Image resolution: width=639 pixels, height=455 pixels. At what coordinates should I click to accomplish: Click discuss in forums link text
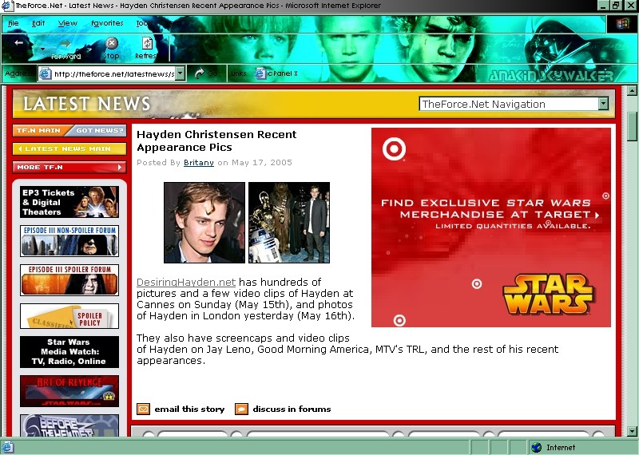coord(292,409)
